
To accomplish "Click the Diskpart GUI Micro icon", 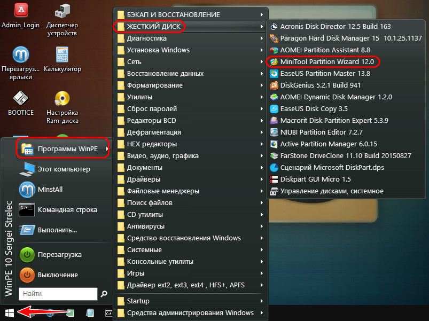I will point(274,179).
